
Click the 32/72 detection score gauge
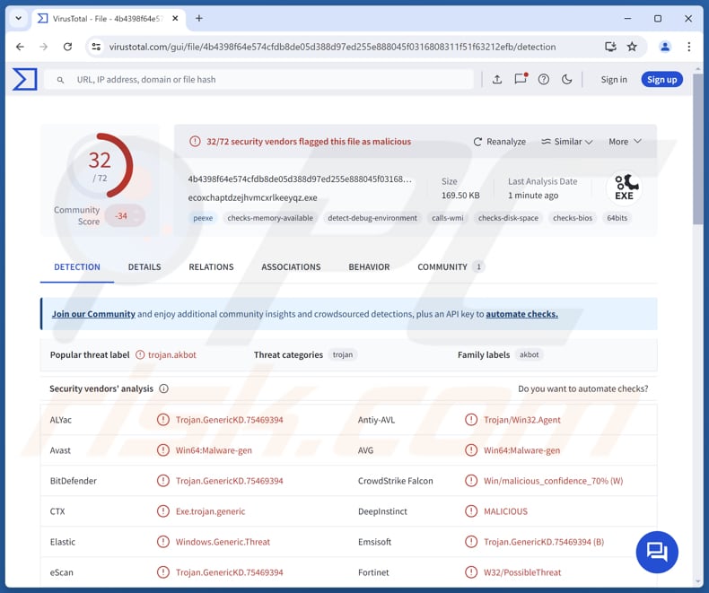100,165
